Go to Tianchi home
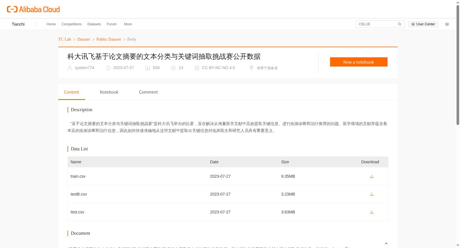Viewport: 460px width, 248px height. (18, 24)
